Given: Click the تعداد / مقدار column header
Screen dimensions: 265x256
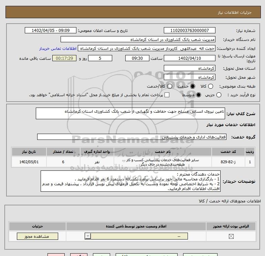Looking at the screenshot, I should click(63, 152).
